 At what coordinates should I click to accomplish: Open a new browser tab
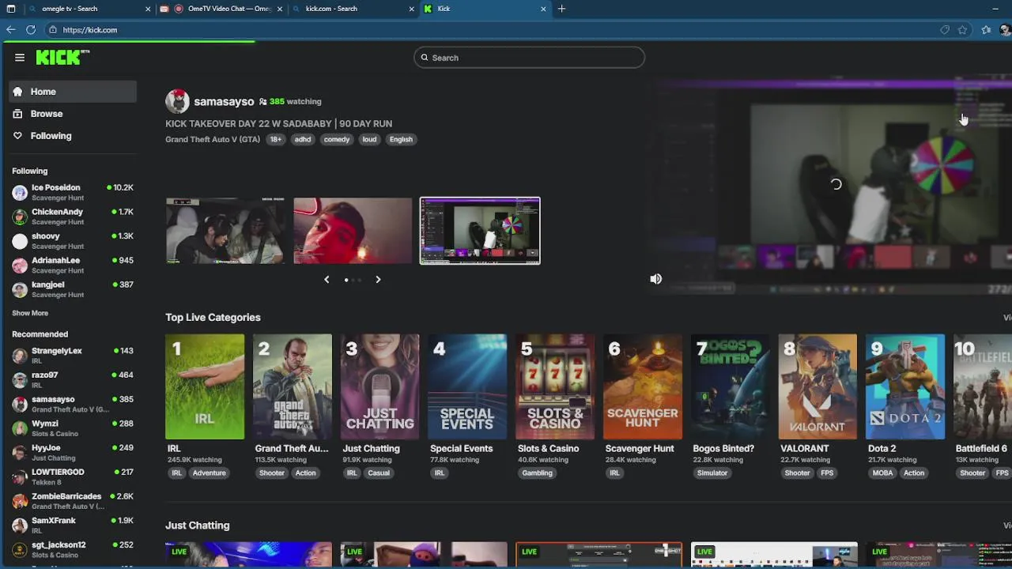pyautogui.click(x=561, y=9)
